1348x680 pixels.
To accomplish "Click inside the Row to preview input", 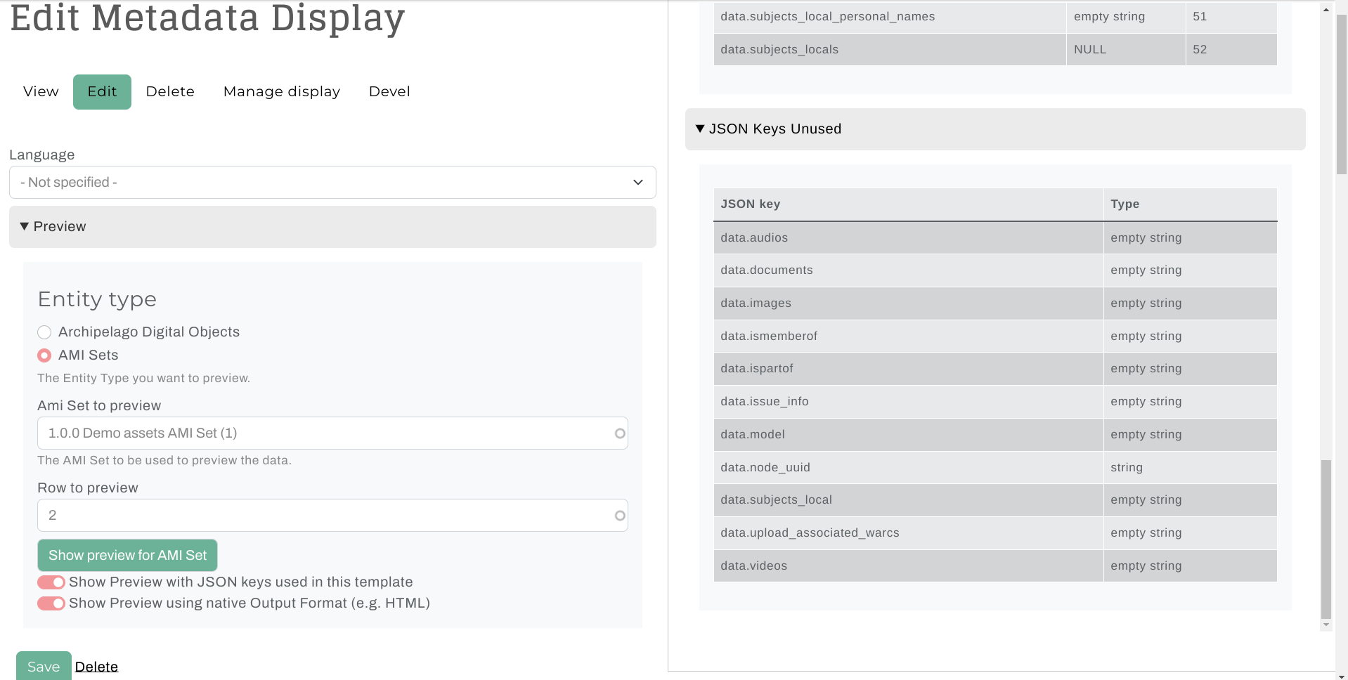I will [323, 516].
